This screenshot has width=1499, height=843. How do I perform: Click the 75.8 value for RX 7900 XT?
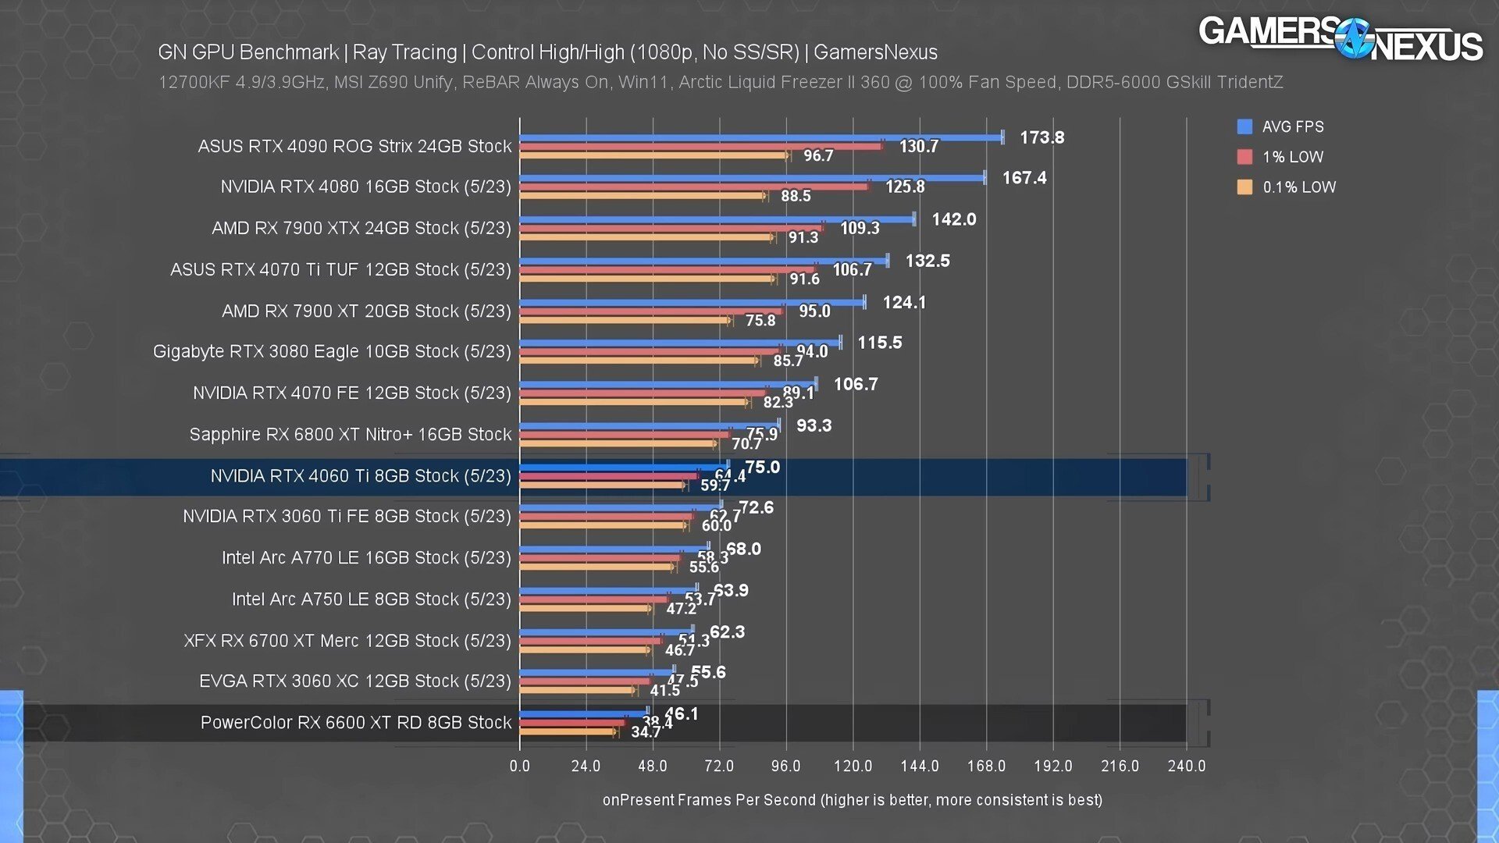pos(760,320)
